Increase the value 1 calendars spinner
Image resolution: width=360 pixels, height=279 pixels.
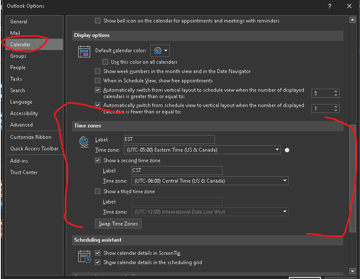tap(336, 107)
